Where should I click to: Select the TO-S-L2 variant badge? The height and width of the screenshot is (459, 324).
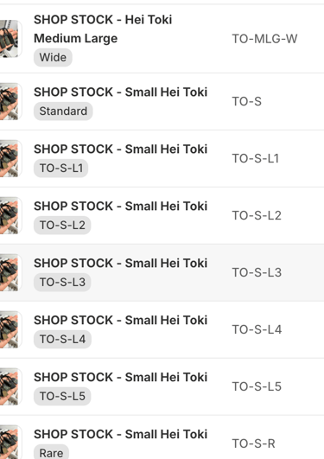62,226
